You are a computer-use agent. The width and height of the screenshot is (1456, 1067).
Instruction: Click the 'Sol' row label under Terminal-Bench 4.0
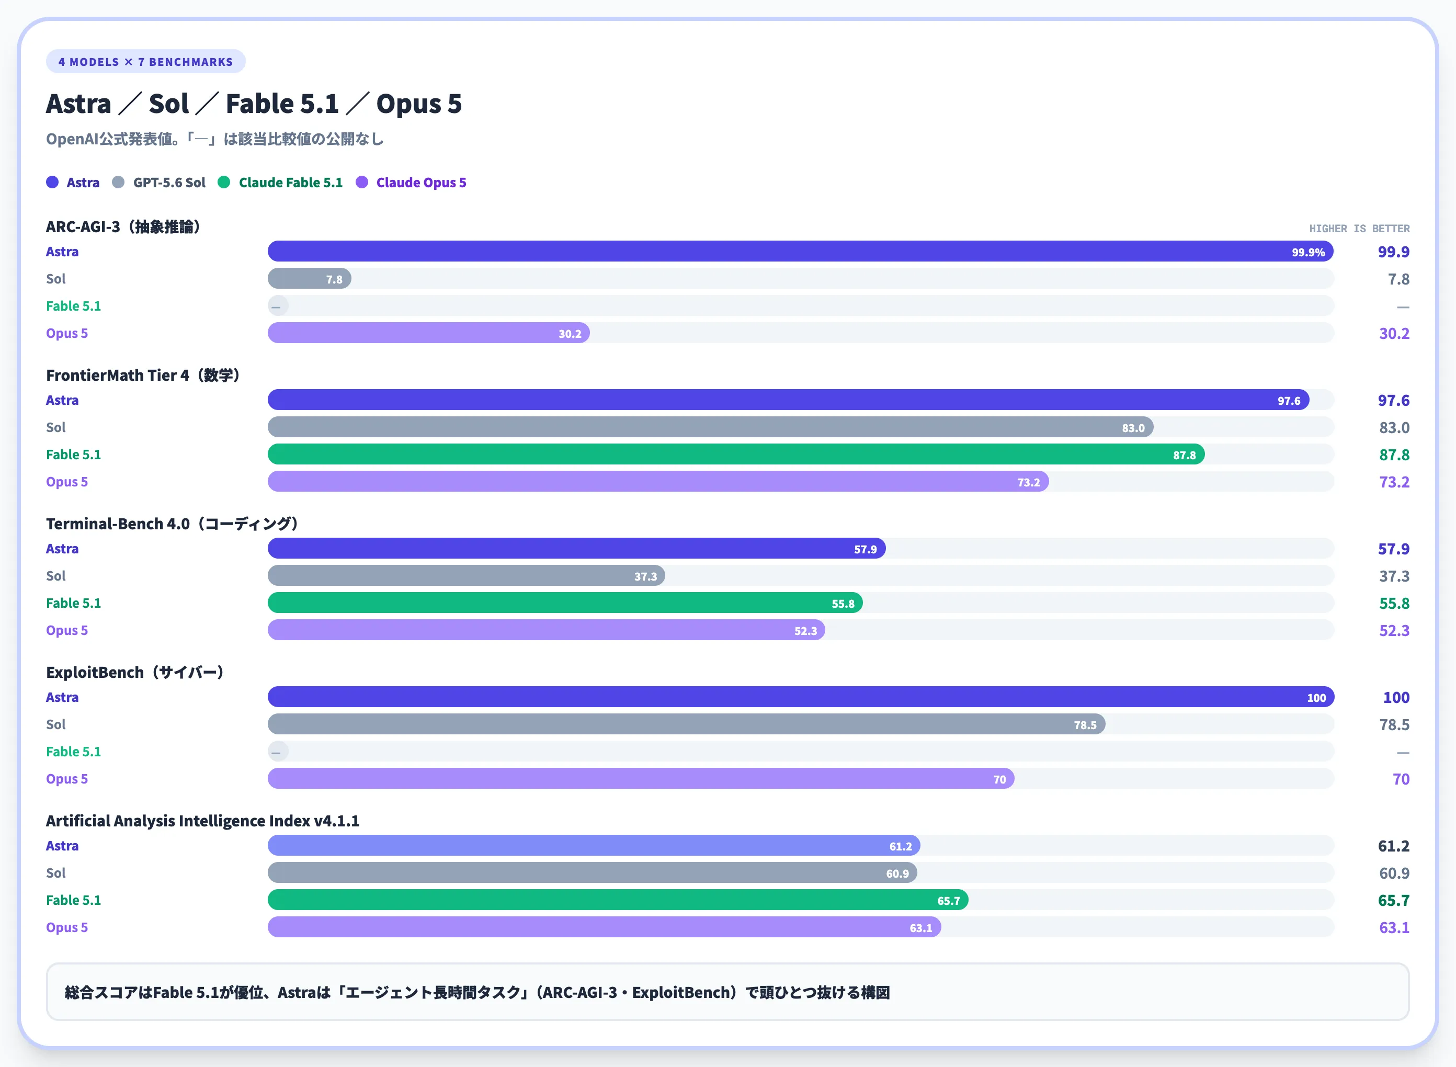tap(55, 576)
